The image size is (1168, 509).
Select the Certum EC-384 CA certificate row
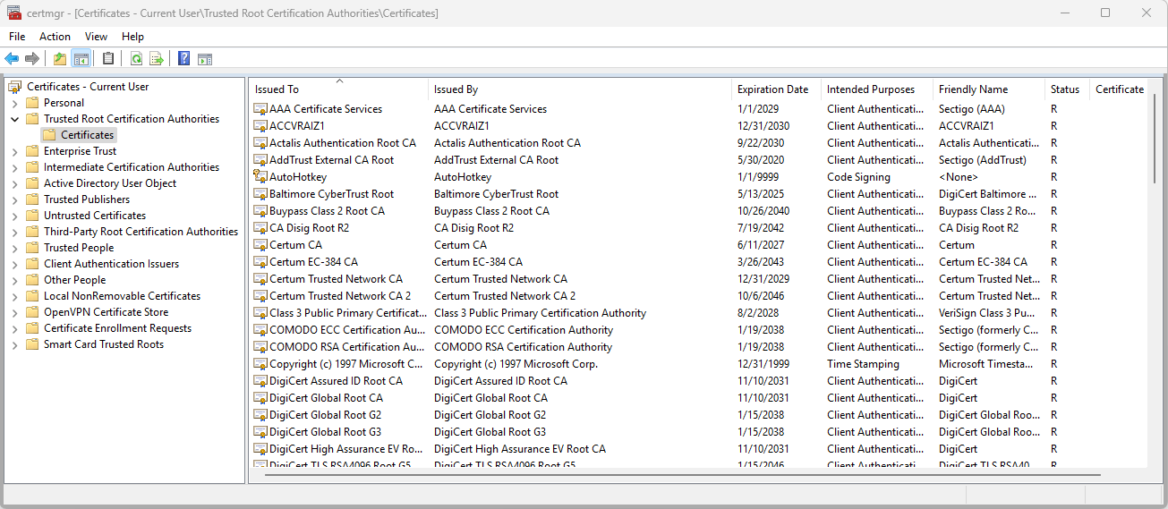click(x=698, y=262)
